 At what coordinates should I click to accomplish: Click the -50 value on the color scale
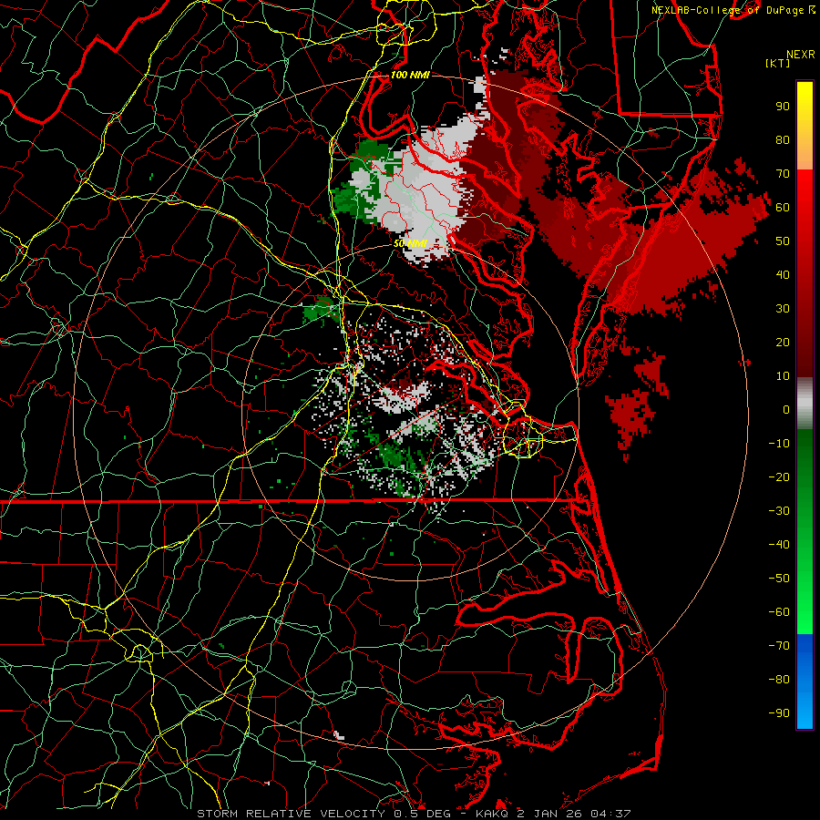tap(779, 579)
